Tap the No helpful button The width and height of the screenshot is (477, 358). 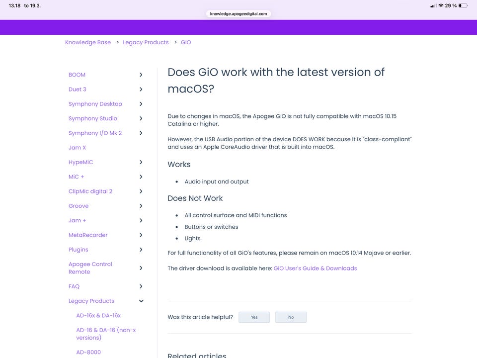pos(291,317)
